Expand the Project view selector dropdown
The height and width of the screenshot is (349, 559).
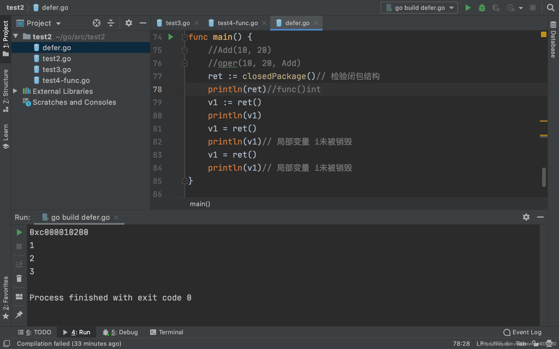58,23
